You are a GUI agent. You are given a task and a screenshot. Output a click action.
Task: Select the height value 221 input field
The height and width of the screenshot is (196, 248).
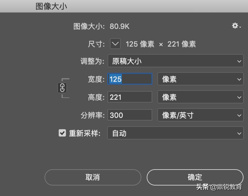coord(130,97)
